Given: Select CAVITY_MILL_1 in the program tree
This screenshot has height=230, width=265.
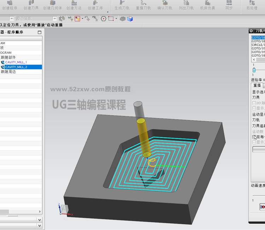Looking at the screenshot, I should tap(16, 62).
